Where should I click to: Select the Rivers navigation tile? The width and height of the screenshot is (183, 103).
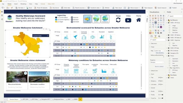pyautogui.click(x=96, y=19)
